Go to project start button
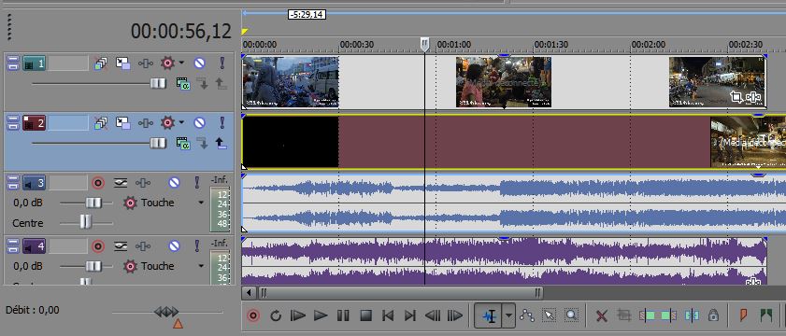Viewport: 786px width, 336px height. [x=388, y=315]
